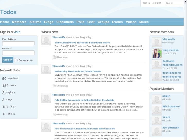
Task: Click Rita Spadafora member name
Action: point(171,107)
